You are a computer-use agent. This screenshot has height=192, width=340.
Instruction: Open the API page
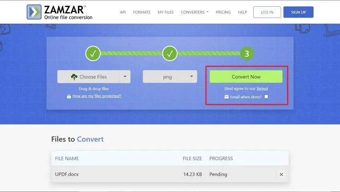coord(123,12)
